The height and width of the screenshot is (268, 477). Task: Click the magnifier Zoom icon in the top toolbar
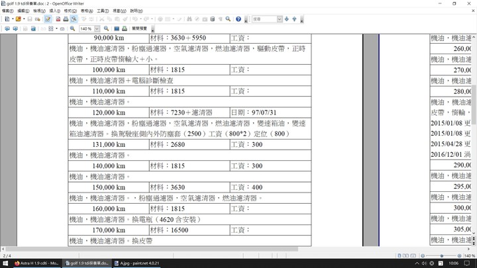(228, 19)
